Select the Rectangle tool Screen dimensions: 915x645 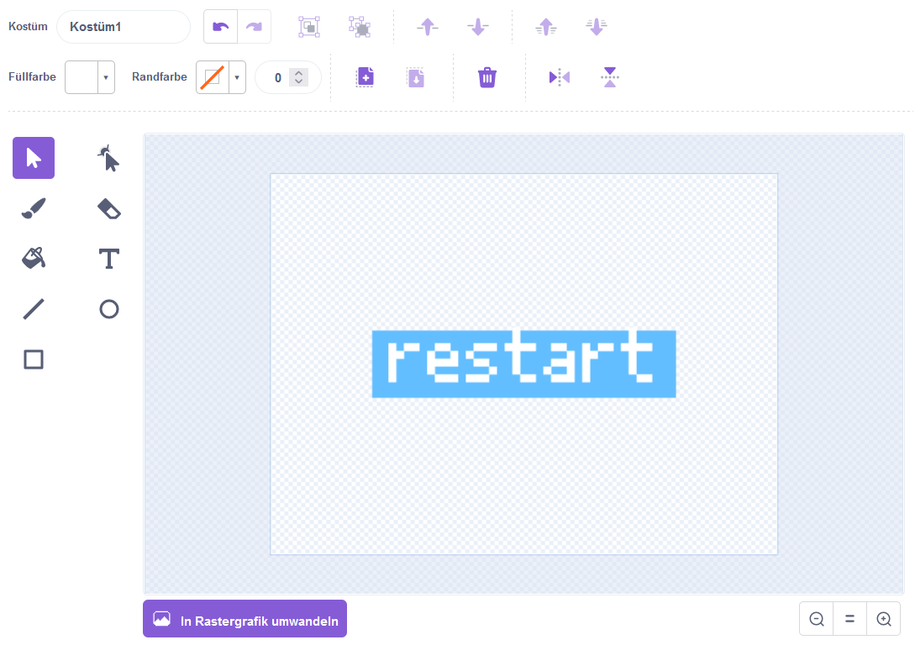34,359
